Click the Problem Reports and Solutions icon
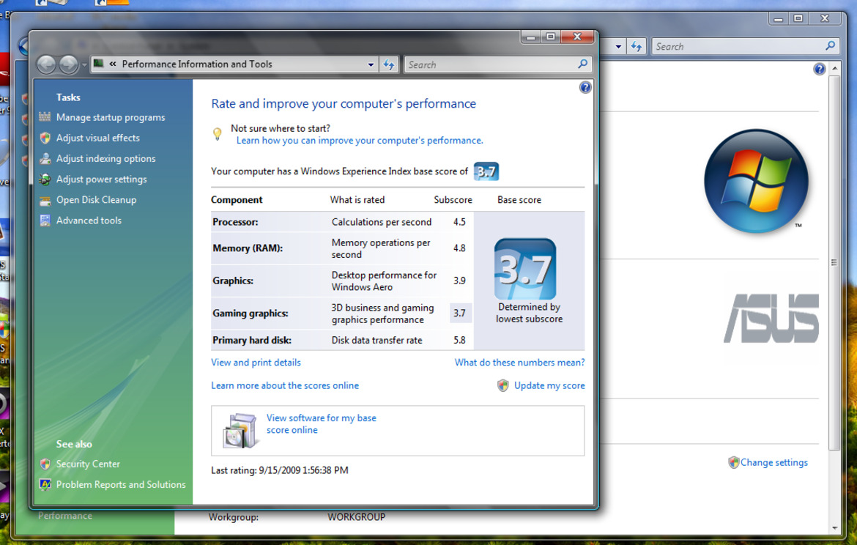The image size is (857, 545). (45, 484)
